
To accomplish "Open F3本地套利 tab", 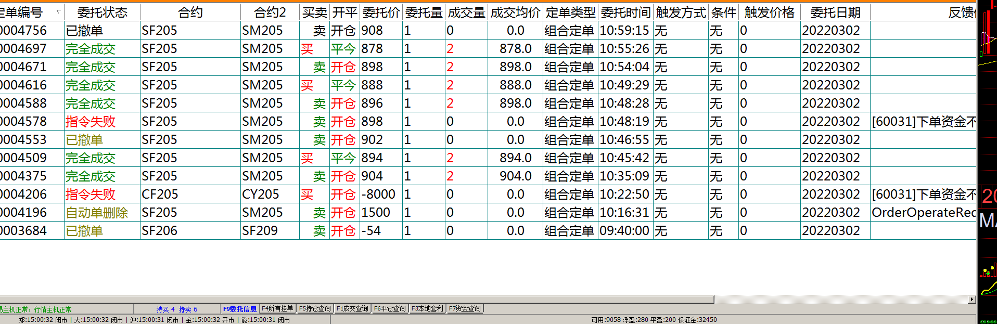I will [427, 308].
